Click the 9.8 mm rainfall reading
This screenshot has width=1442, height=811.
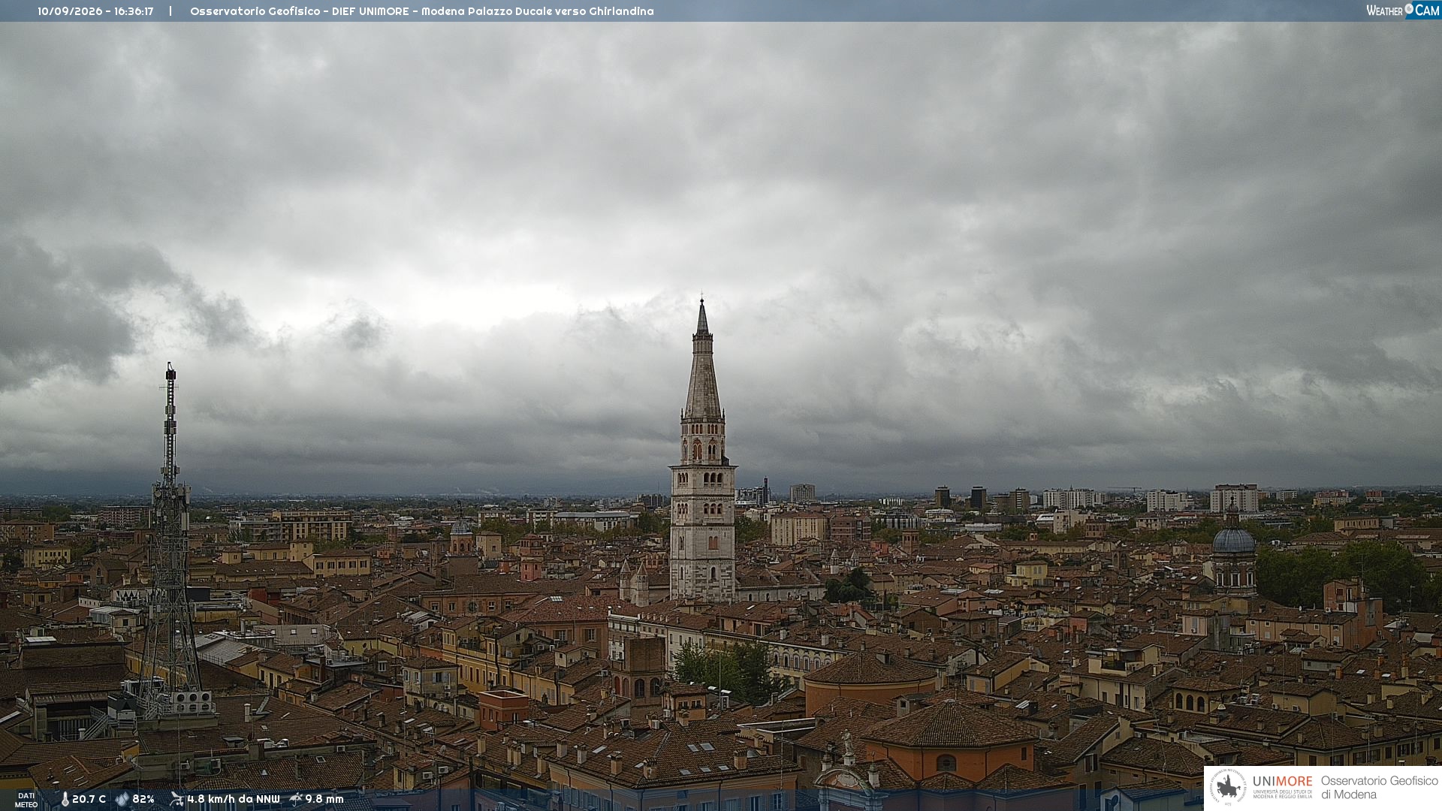coord(324,799)
